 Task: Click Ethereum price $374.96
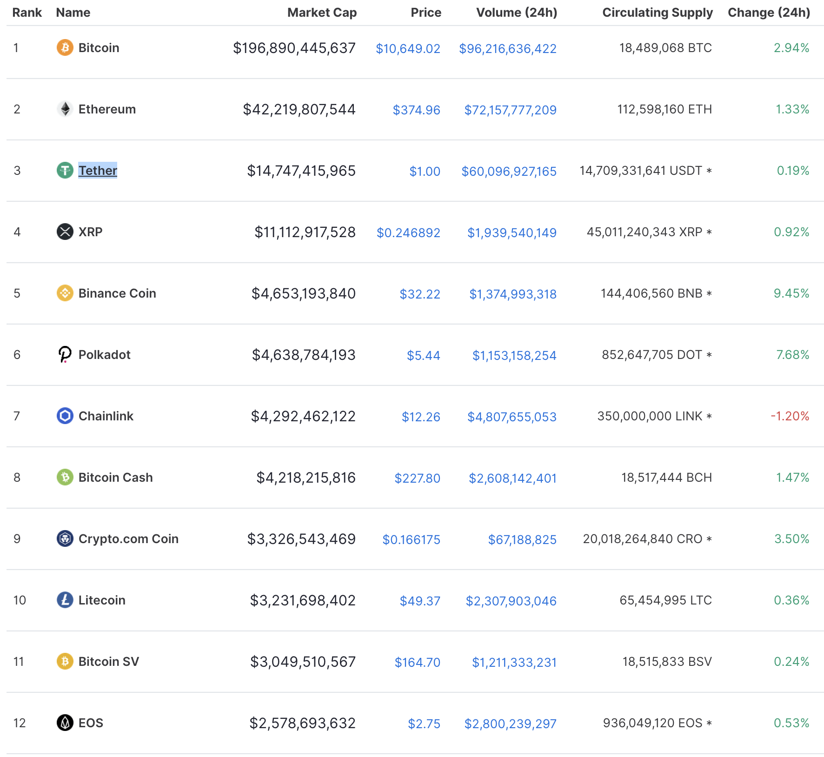click(x=416, y=110)
